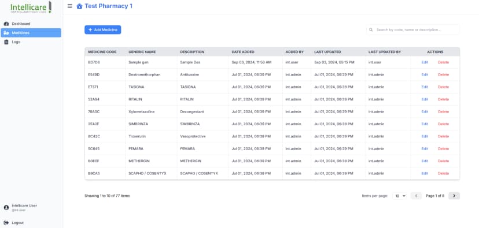Edit the Dextromethorphan row
The width and height of the screenshot is (479, 228).
coord(425,74)
